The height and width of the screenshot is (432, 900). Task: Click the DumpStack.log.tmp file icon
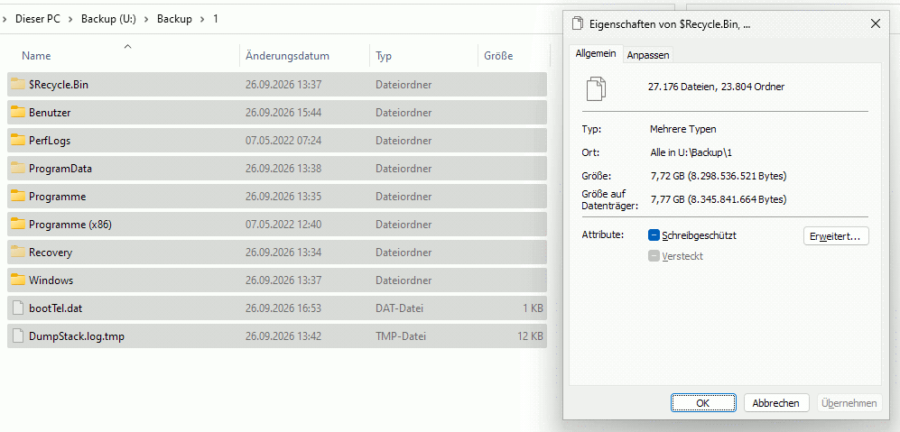coord(18,336)
